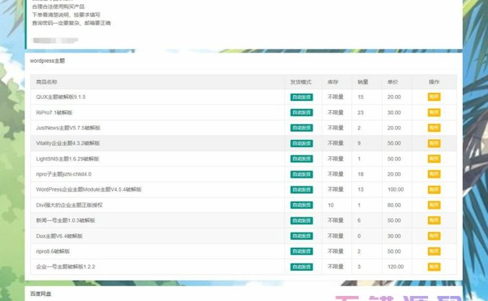This screenshot has width=488, height=301.
Task: Open the RiPro7.1破解版 product name
Action: (x=54, y=112)
